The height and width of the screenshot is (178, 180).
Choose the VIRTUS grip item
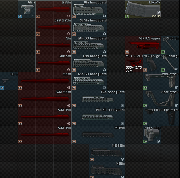[x=152, y=63]
